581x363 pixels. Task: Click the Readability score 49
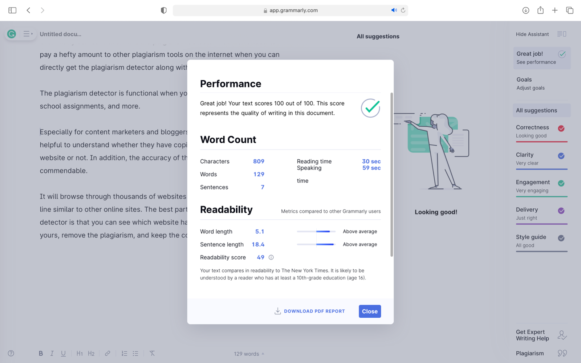(x=261, y=257)
